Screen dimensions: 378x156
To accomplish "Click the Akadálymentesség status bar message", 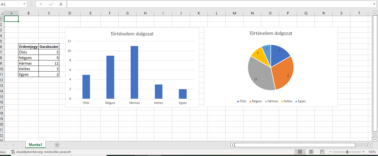I will click(x=41, y=152).
